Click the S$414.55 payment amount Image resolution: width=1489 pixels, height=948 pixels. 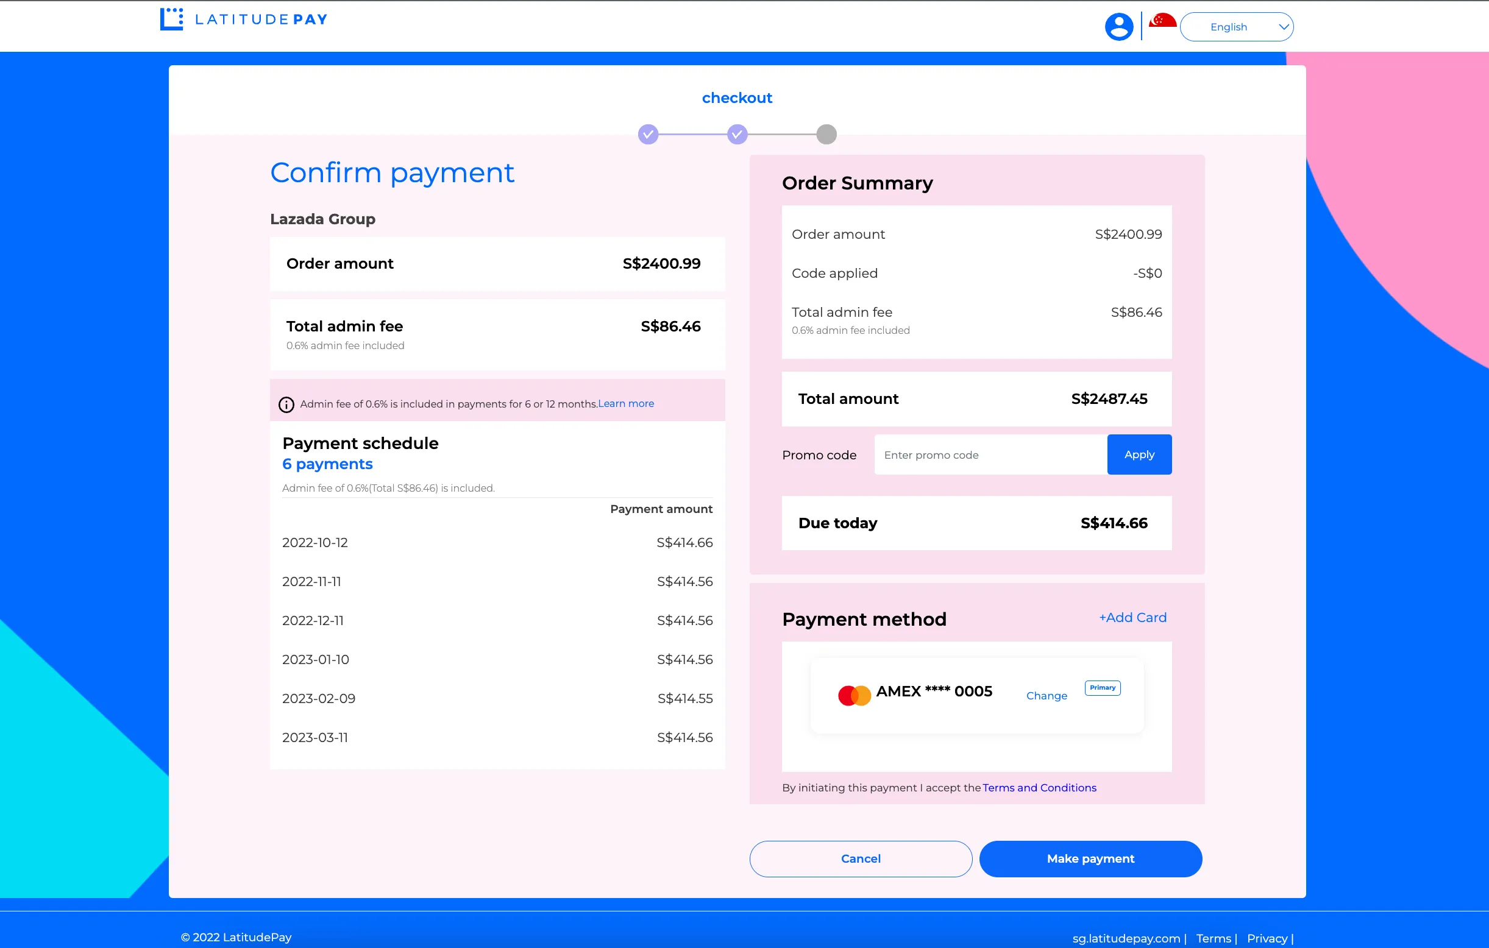click(x=685, y=698)
